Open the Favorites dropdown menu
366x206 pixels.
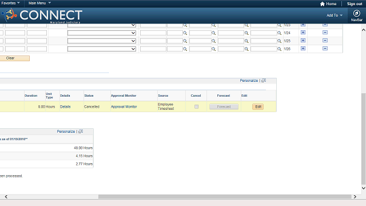pyautogui.click(x=10, y=3)
